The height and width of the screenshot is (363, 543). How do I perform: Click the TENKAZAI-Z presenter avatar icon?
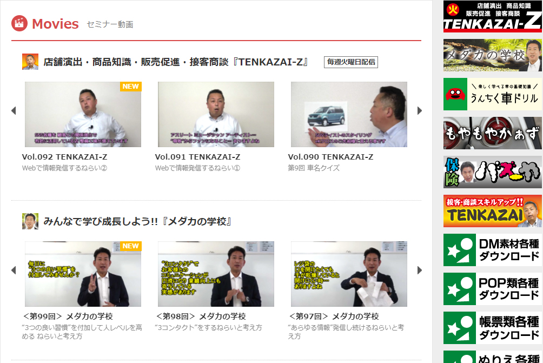click(30, 62)
